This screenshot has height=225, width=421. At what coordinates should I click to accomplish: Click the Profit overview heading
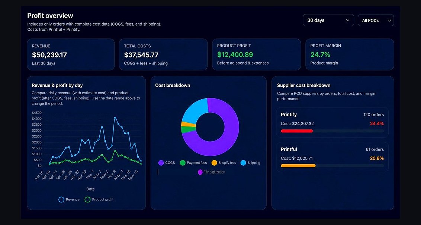coord(50,16)
